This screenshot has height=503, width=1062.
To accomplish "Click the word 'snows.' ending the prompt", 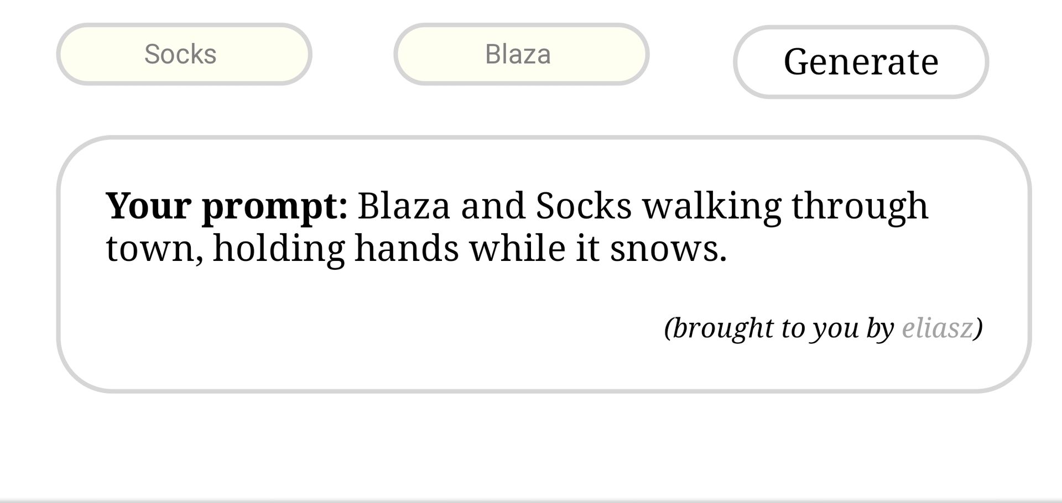I will pyautogui.click(x=668, y=249).
